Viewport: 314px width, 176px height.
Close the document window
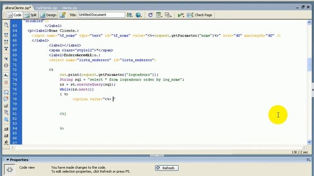coord(308,7)
